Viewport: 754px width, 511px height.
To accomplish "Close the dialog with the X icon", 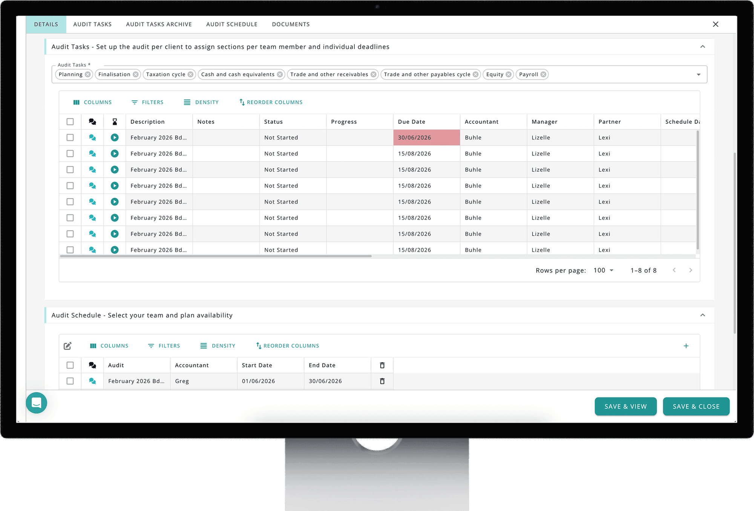I will click(x=716, y=24).
